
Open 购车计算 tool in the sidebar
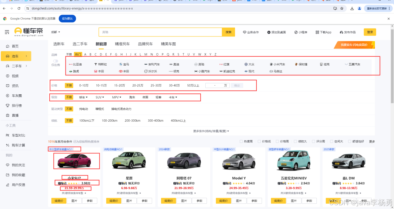click(16, 145)
